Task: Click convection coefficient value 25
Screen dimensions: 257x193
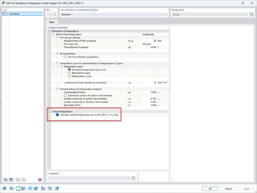Action: click(x=149, y=83)
